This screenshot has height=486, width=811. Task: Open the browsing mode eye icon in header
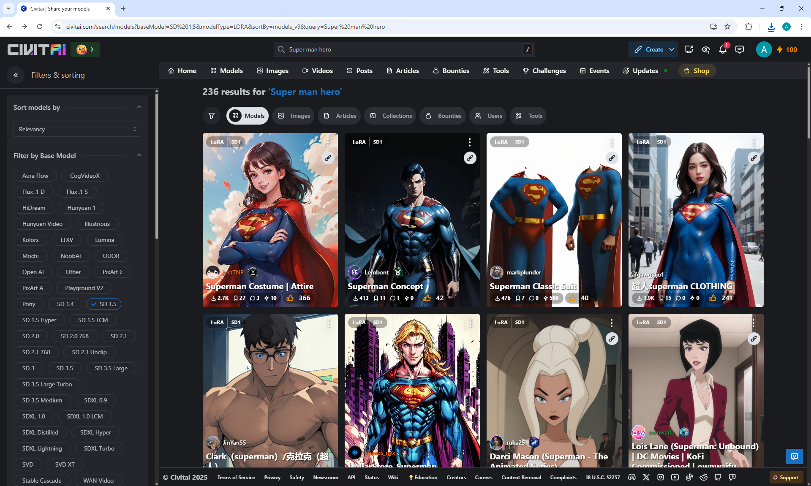(x=705, y=50)
